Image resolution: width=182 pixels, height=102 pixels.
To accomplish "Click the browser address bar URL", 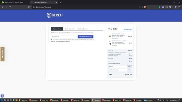I will tap(44, 7).
